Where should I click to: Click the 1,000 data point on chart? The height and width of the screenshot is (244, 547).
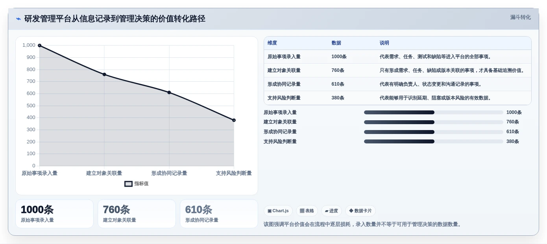tap(39, 46)
